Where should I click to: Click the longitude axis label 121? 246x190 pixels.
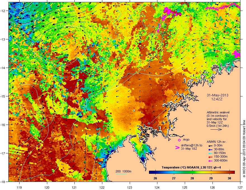point(74,187)
